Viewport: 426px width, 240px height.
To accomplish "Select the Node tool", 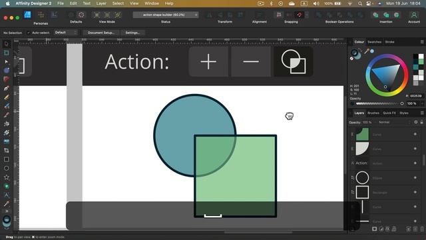I will coord(6,62).
